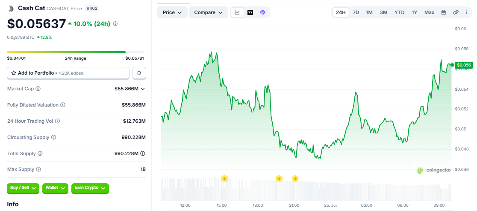Image resolution: width=477 pixels, height=211 pixels.
Task: Click the $0.05781 24h high value
Action: tap(135, 58)
